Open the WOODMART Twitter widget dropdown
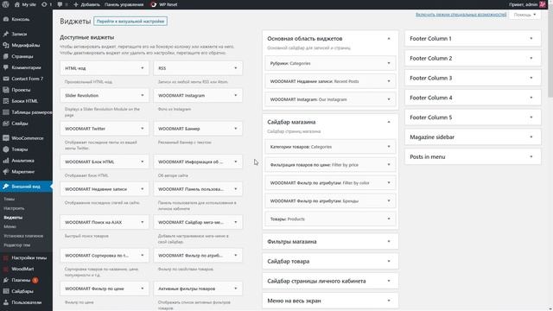The image size is (553, 311). (x=142, y=129)
